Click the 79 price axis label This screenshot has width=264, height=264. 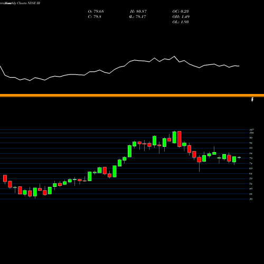click(251, 158)
